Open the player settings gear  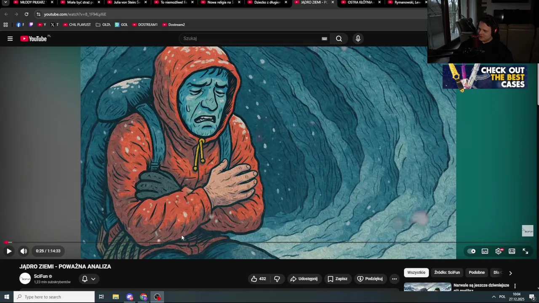[x=499, y=251]
